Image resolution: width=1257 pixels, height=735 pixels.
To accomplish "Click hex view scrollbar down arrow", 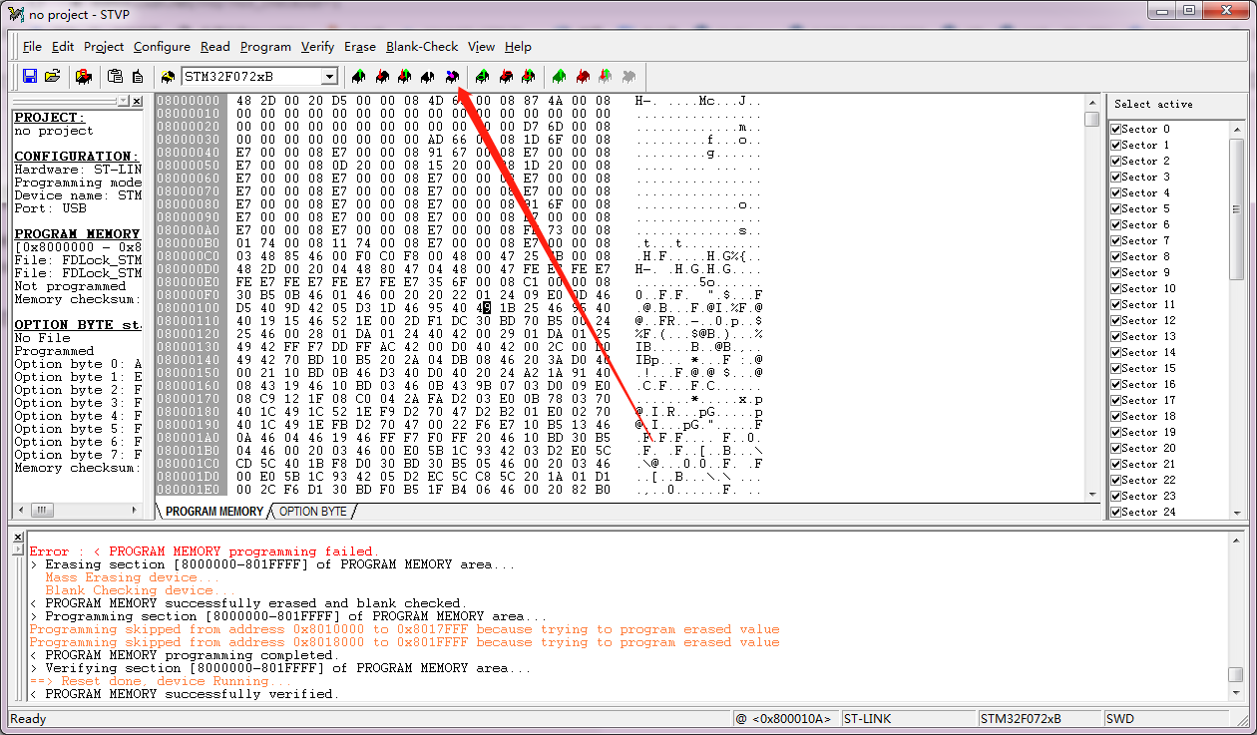I will pyautogui.click(x=1091, y=495).
